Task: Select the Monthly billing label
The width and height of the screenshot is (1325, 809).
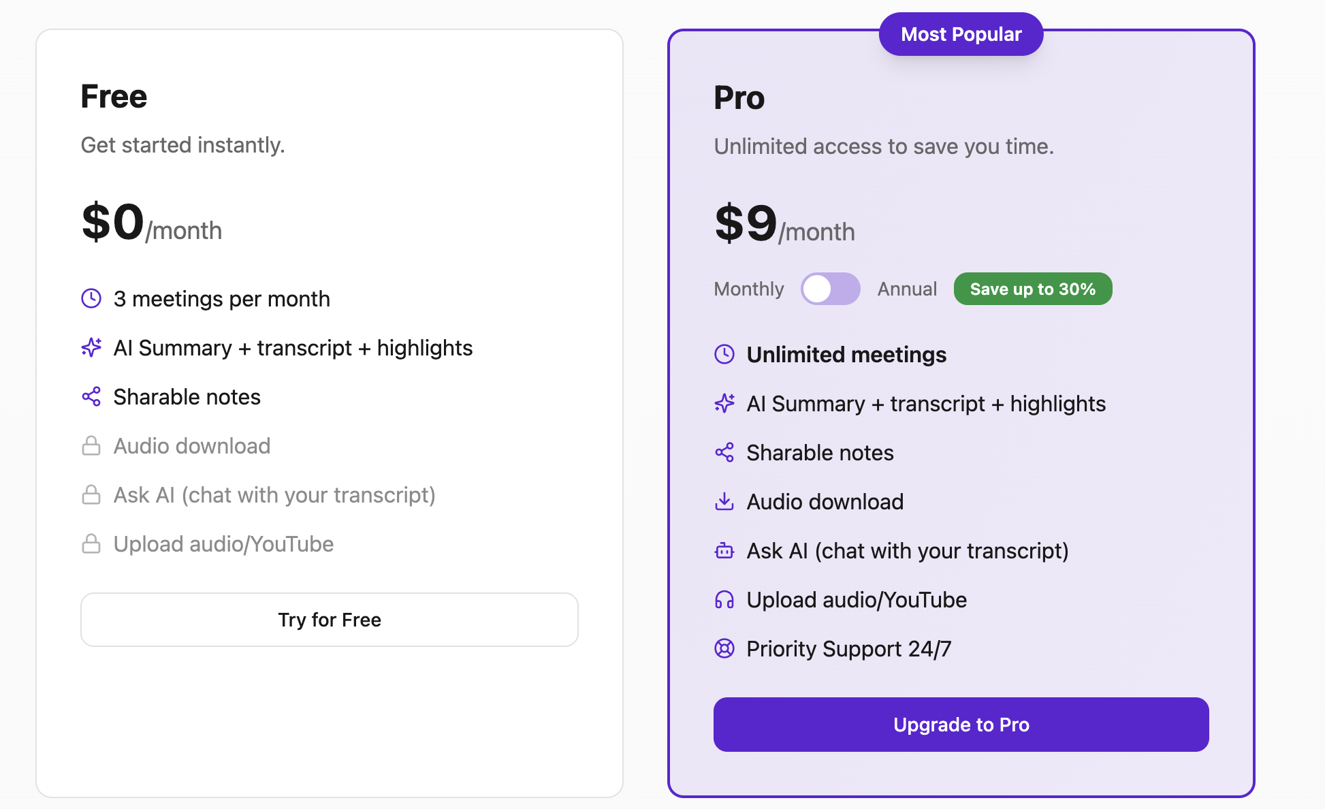Action: coord(749,289)
